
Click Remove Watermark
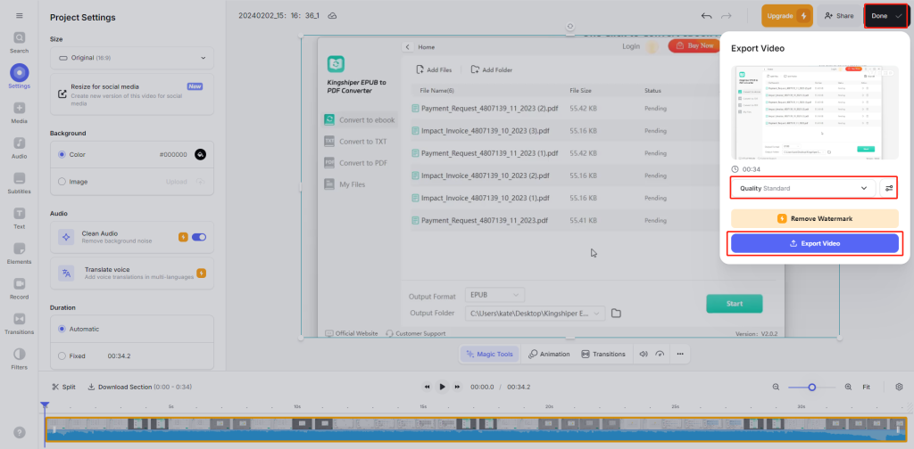point(815,218)
